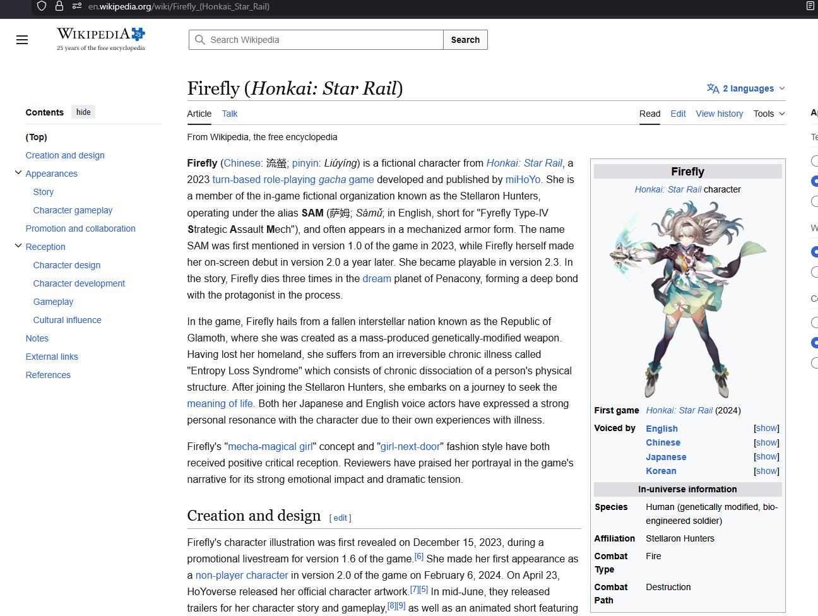Click the magnifier icon in the search box
The width and height of the screenshot is (818, 616).
(x=200, y=40)
